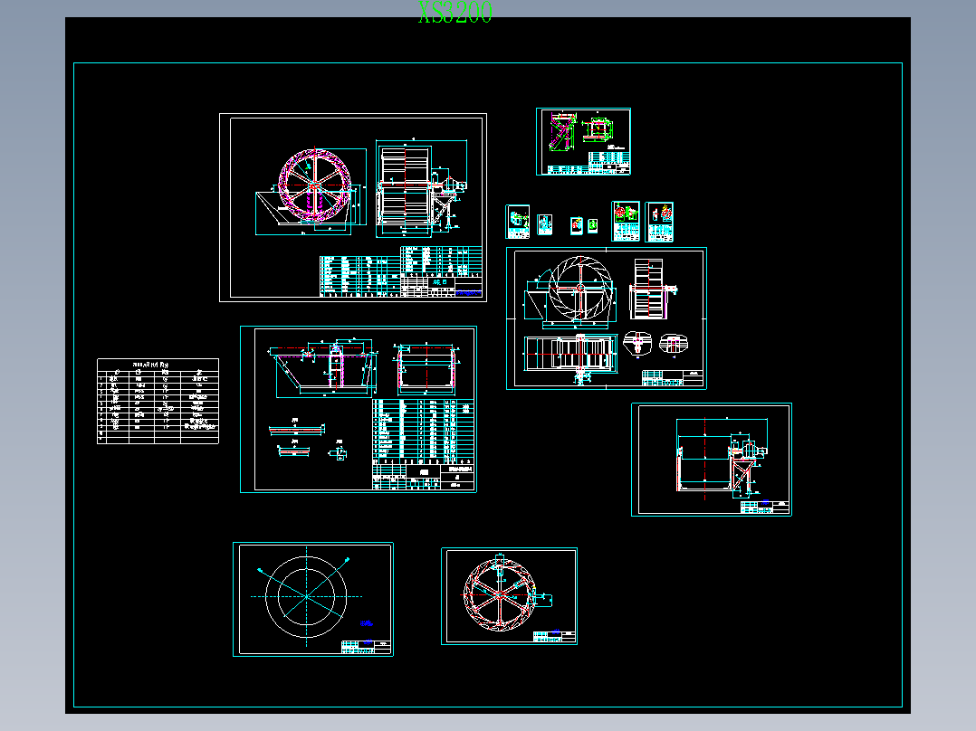Open the last small thumbnail sheet in the row
The width and height of the screenshot is (976, 731).
click(659, 222)
